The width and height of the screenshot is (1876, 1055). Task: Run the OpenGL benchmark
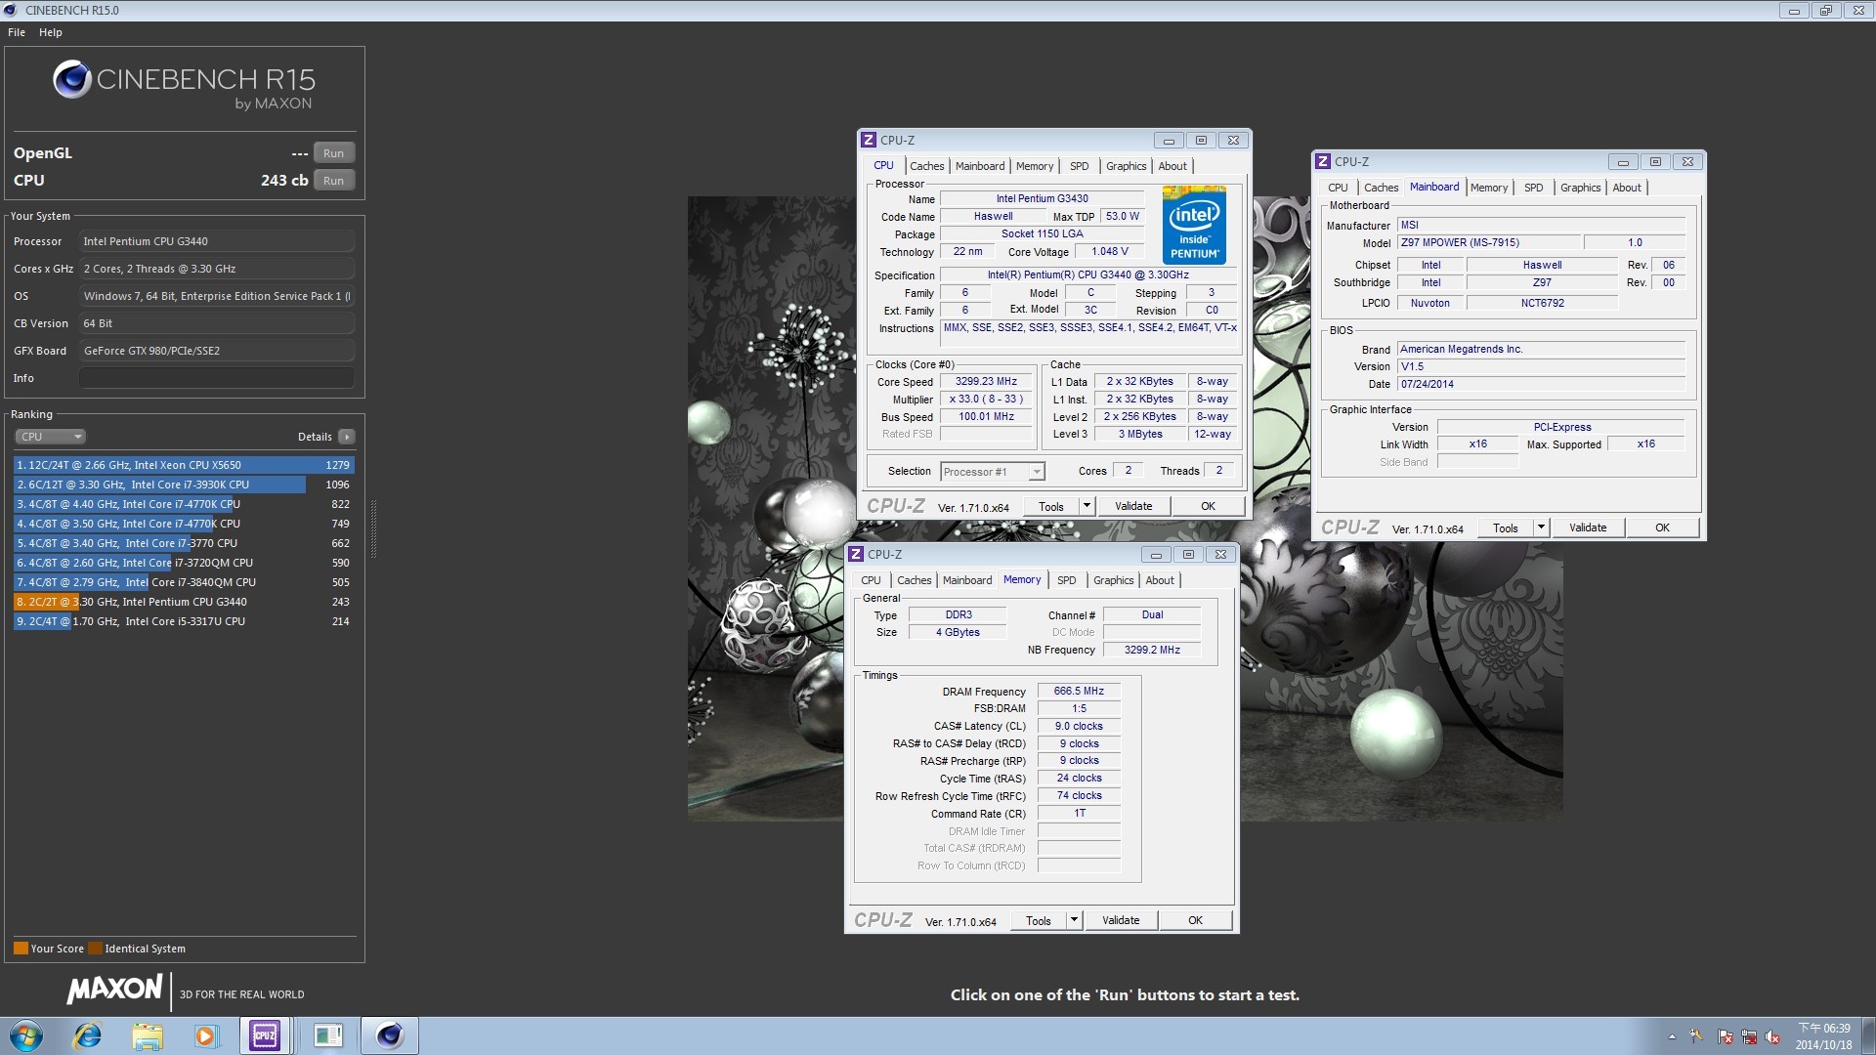(334, 153)
